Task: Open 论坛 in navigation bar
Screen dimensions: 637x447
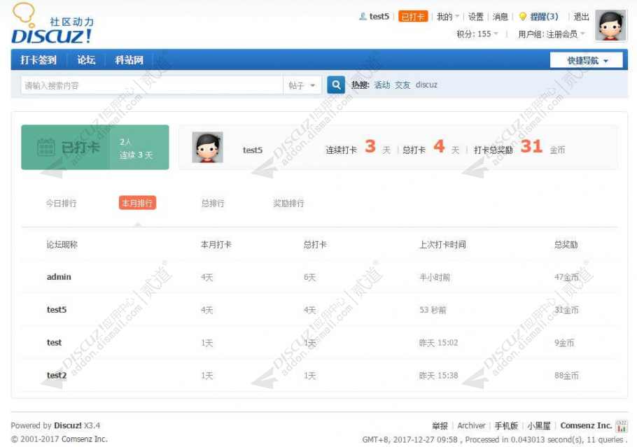Action: (86, 60)
